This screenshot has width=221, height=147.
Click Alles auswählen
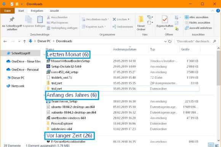tap(196, 17)
